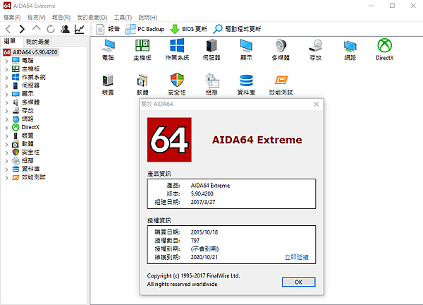Screen dimensions: 423x305
Task: Open the 檢視(V) menu
Action: tap(36, 17)
